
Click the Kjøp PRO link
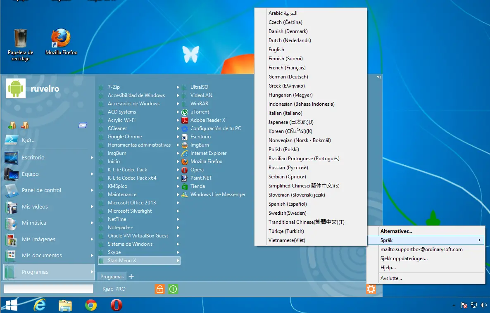[114, 289]
